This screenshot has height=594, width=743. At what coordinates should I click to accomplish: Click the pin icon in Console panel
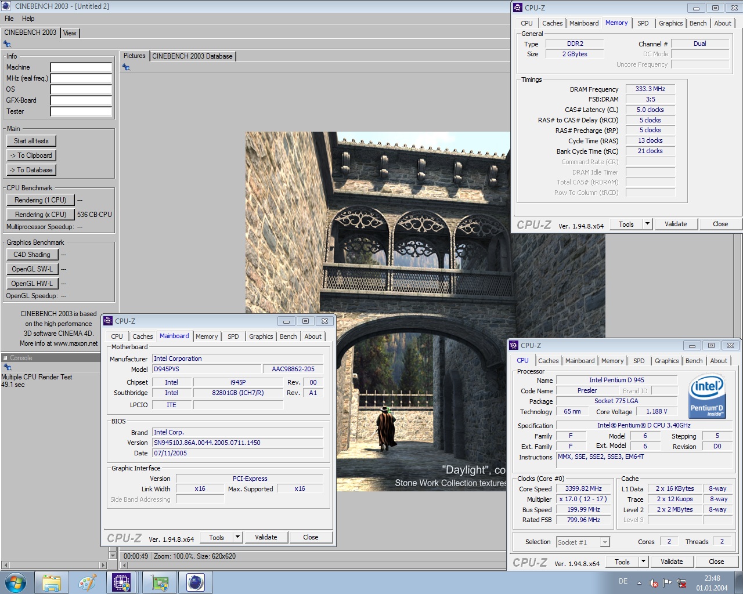click(7, 367)
